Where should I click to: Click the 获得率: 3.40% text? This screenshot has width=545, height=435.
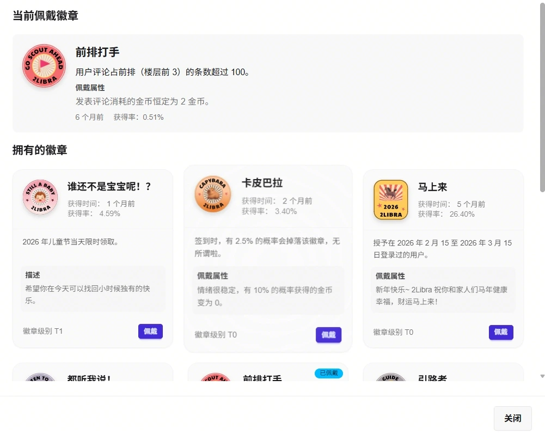point(270,211)
